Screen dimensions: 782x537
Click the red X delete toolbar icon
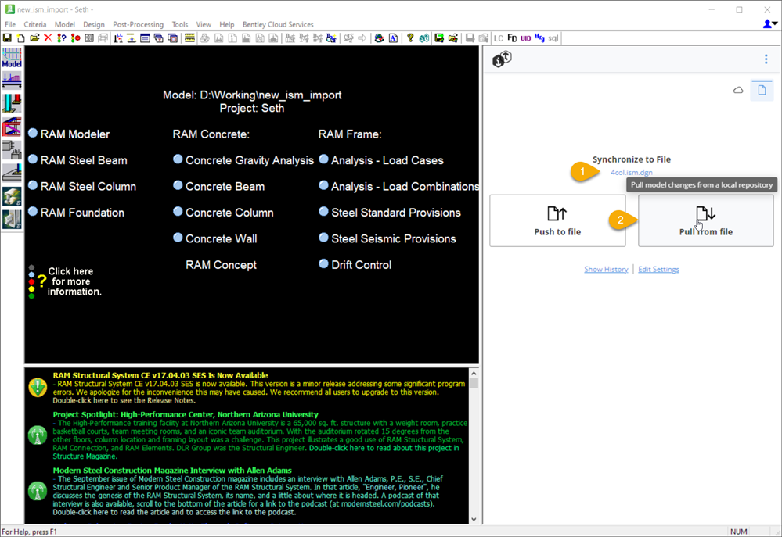tap(48, 38)
